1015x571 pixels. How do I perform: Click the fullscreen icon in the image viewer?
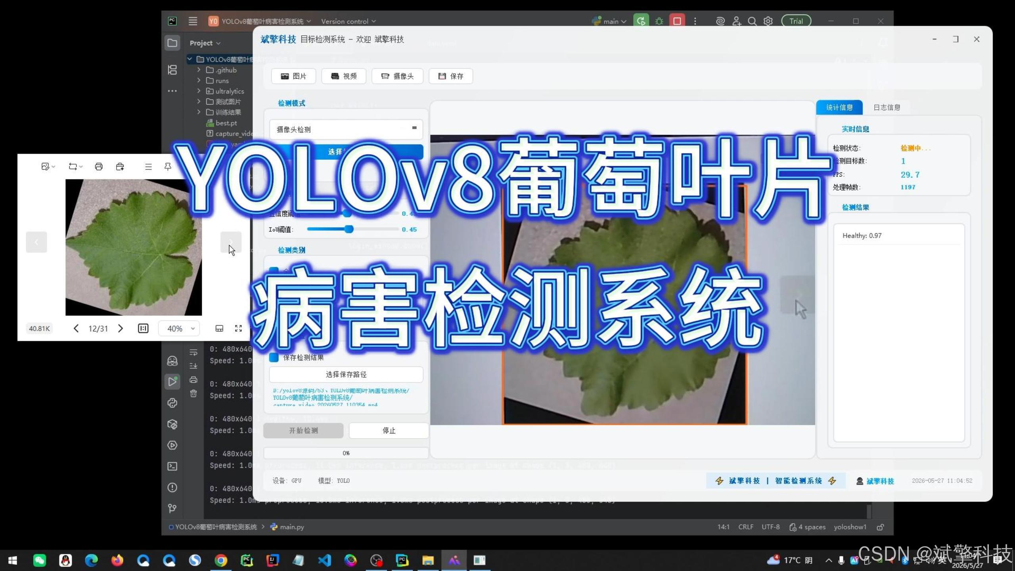(238, 328)
